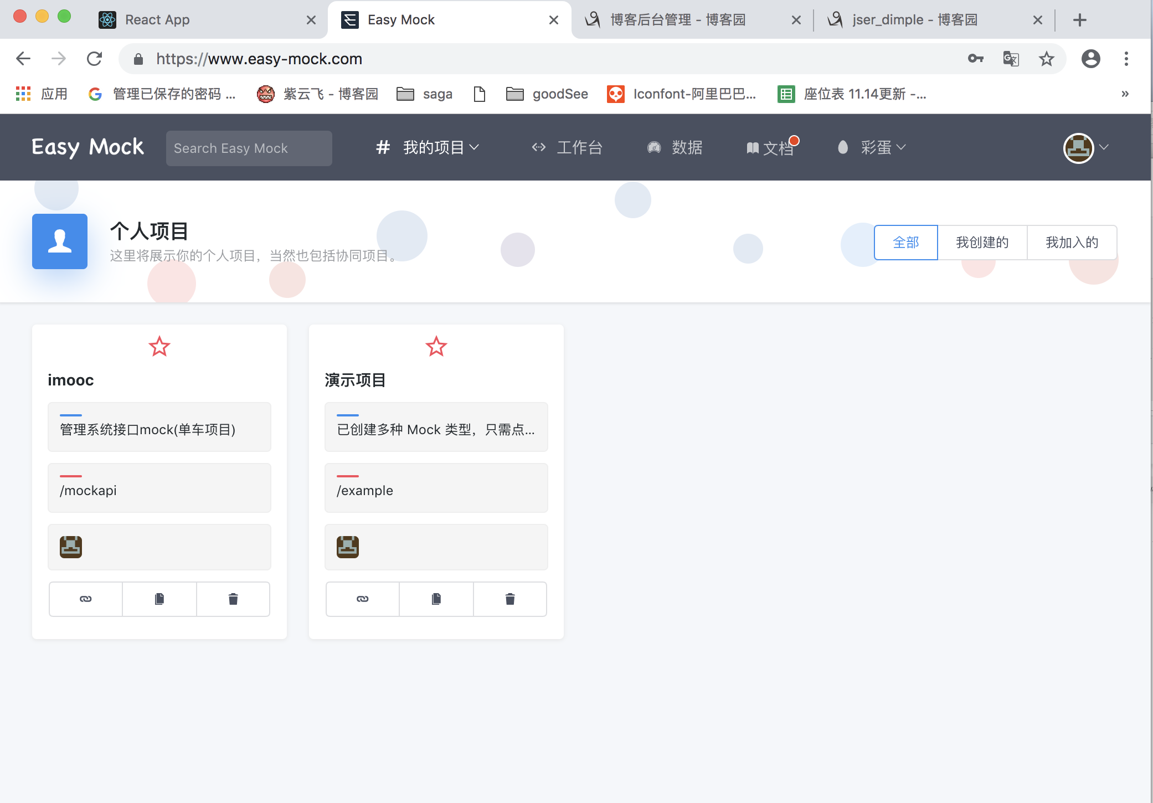
Task: Expand 彩蛋 dropdown menu
Action: [872, 147]
